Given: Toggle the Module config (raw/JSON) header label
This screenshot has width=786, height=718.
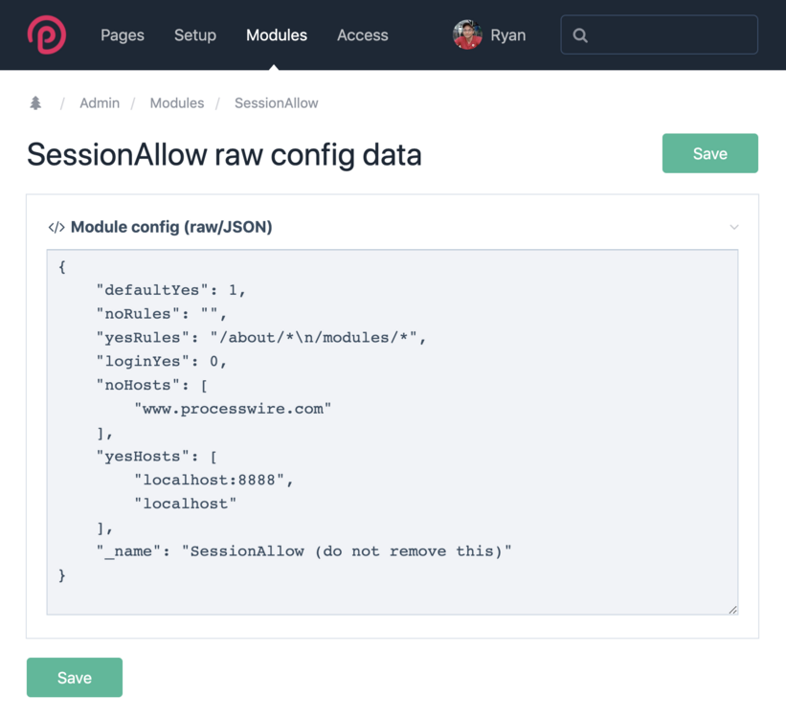Looking at the screenshot, I should 171,227.
